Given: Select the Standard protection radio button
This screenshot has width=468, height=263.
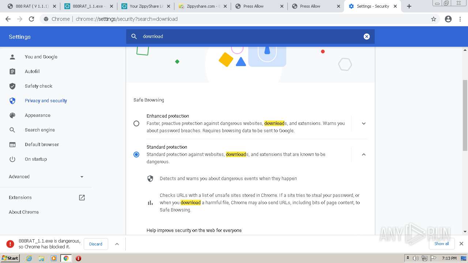Looking at the screenshot, I should [x=136, y=155].
